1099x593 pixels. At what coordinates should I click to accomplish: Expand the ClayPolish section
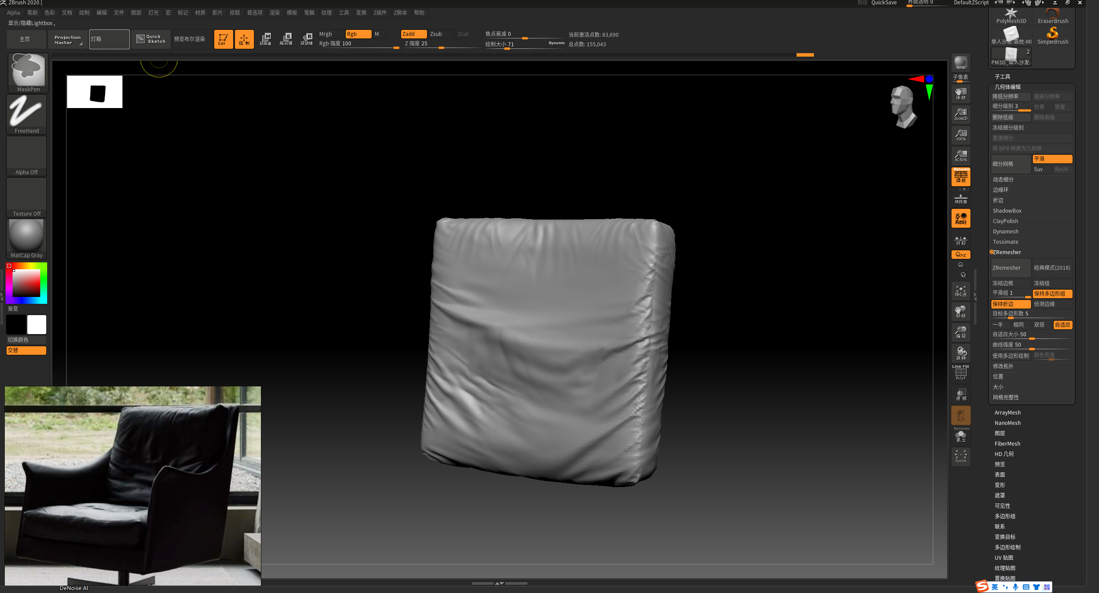pos(1005,221)
